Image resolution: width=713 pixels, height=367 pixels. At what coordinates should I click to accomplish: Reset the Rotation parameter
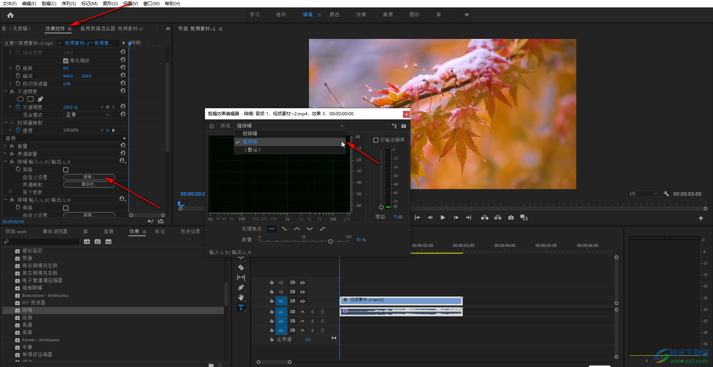[x=123, y=67]
